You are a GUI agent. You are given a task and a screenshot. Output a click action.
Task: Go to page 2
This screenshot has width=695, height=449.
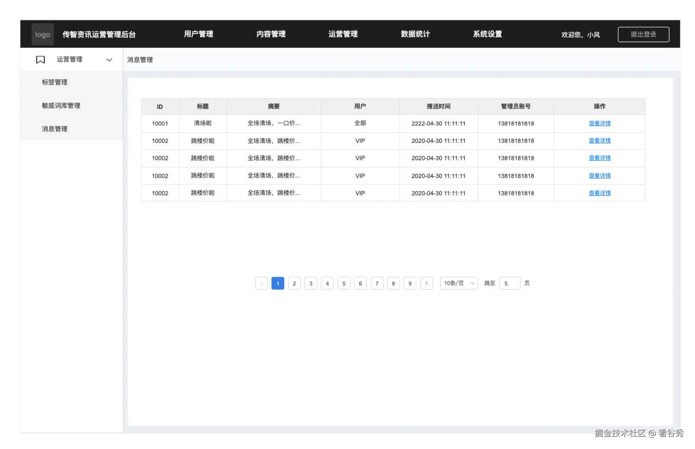click(294, 283)
